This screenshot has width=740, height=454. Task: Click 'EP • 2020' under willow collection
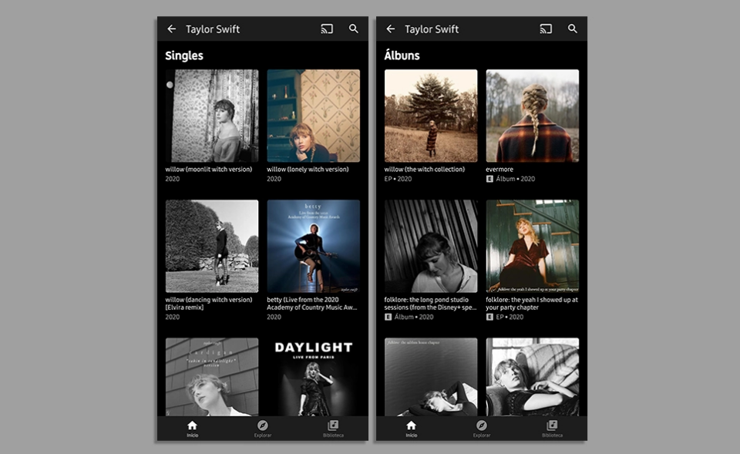(x=398, y=179)
